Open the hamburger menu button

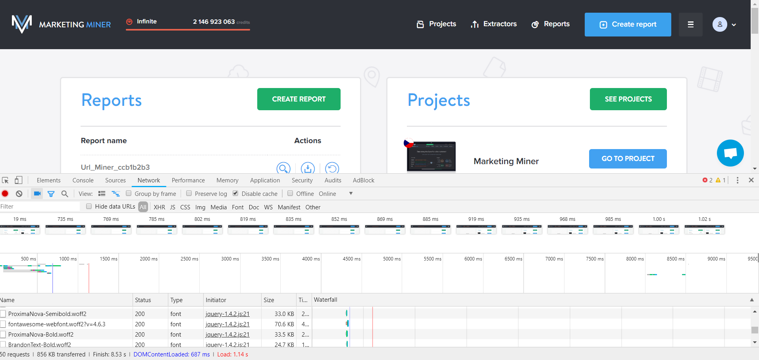(x=691, y=25)
